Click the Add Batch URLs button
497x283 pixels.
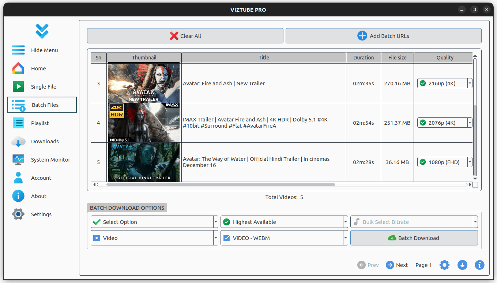pos(383,36)
